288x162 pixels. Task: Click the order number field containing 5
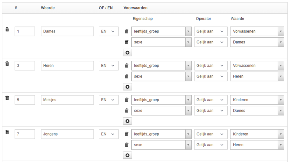pos(25,100)
